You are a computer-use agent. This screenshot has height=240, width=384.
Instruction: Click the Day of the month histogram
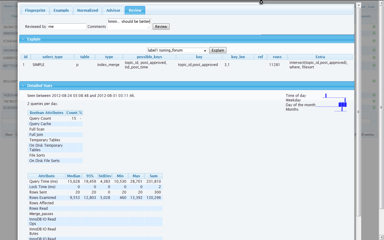pyautogui.click(x=342, y=105)
